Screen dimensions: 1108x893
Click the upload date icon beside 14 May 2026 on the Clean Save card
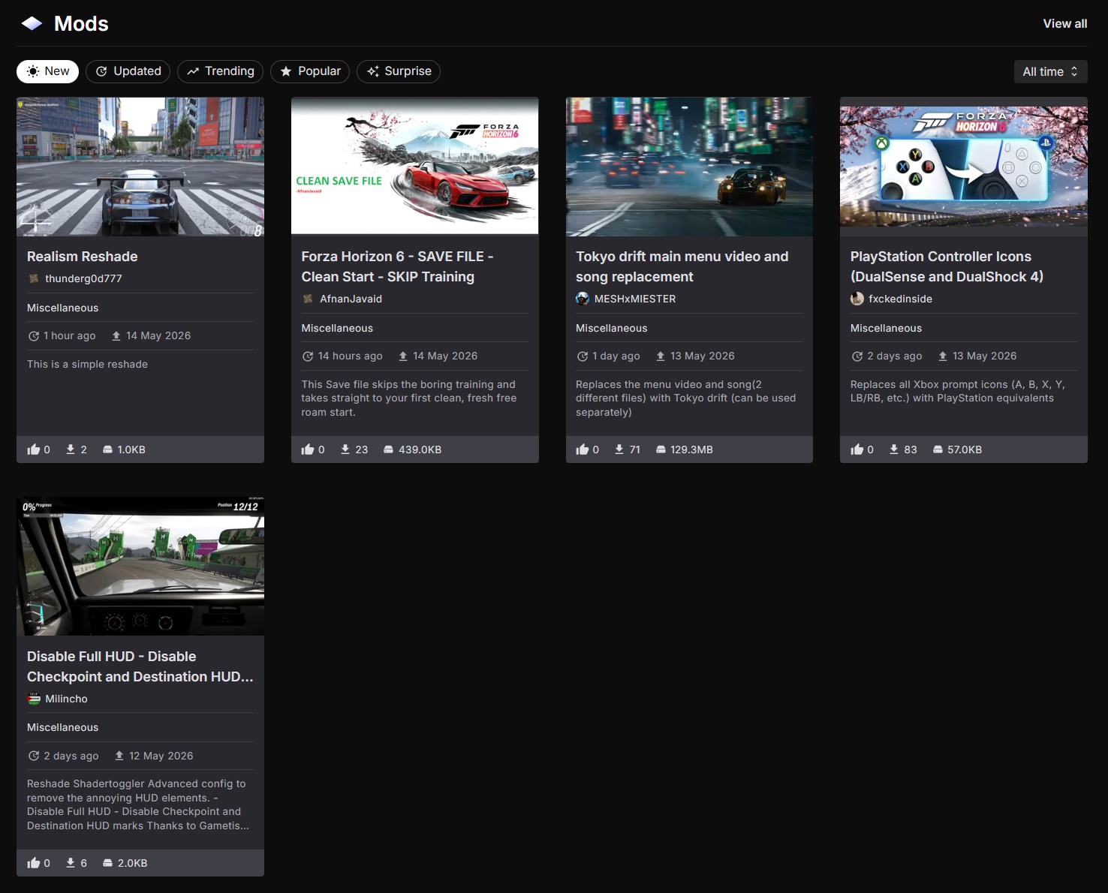click(403, 356)
